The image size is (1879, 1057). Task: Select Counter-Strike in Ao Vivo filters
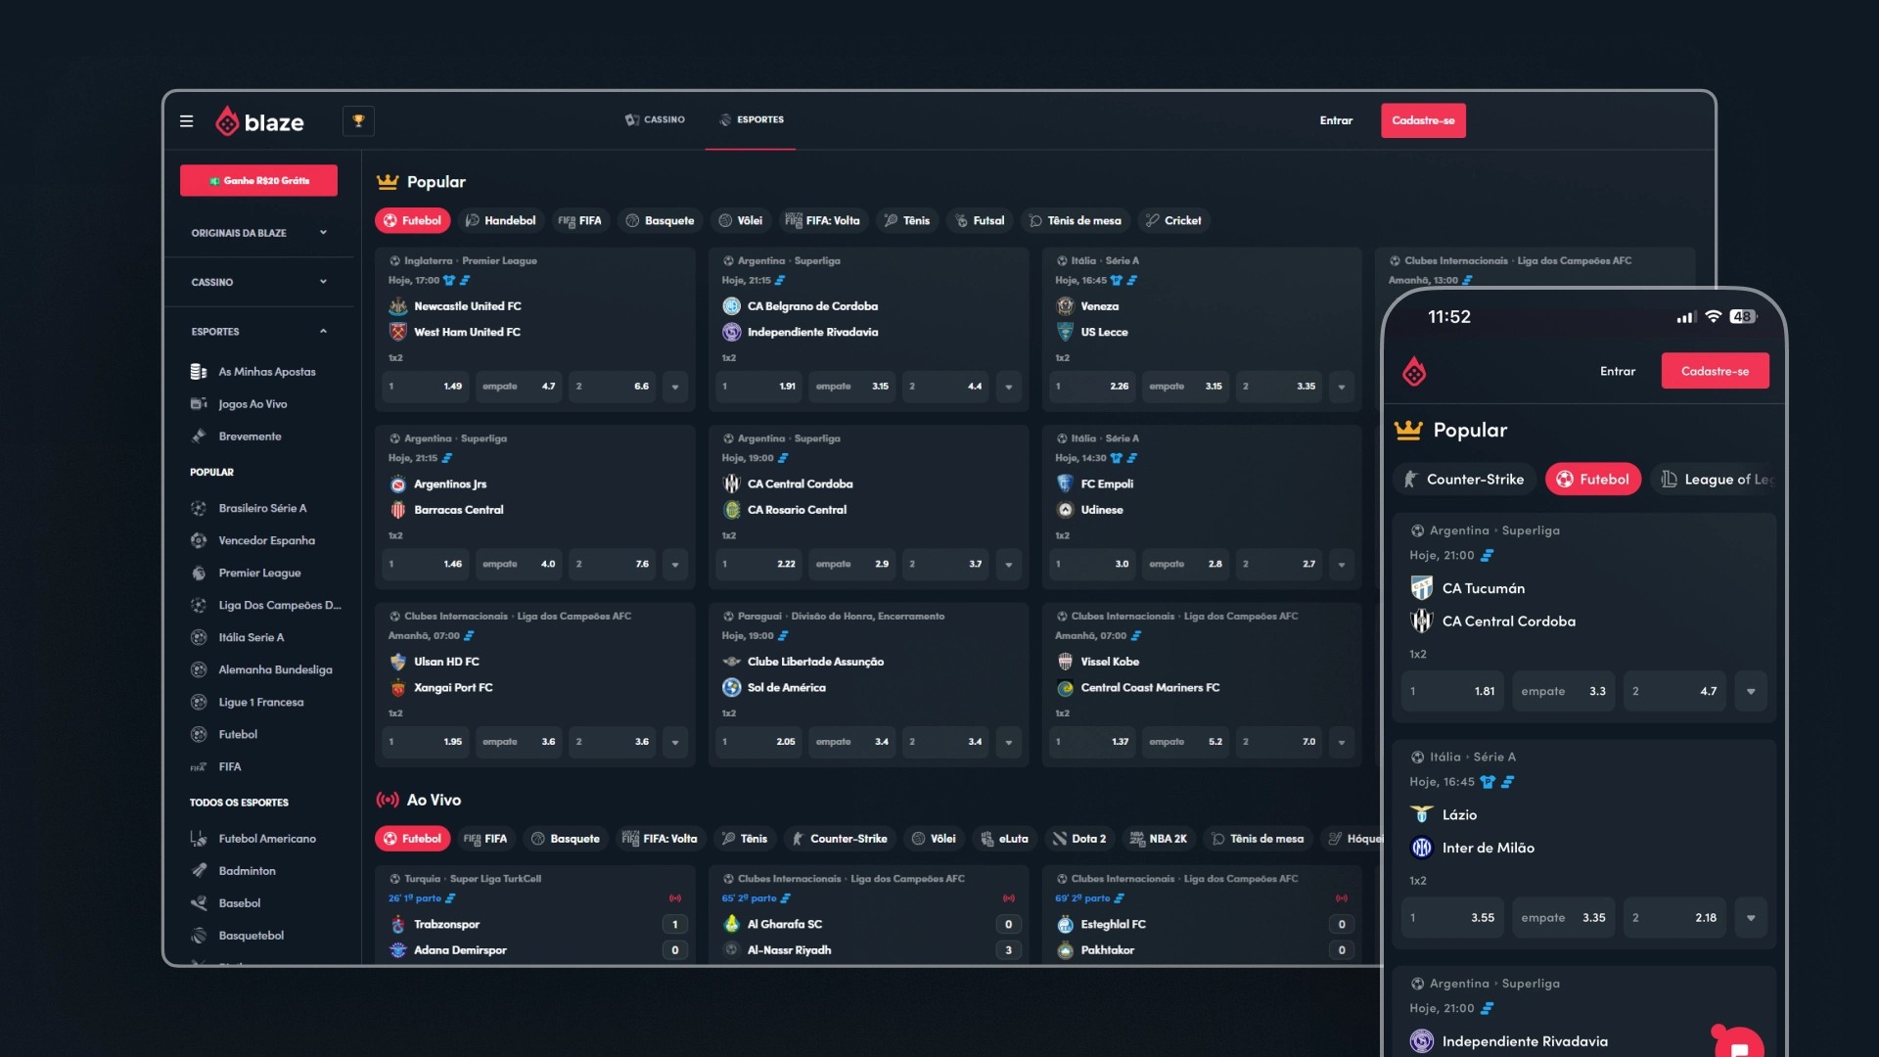(840, 839)
